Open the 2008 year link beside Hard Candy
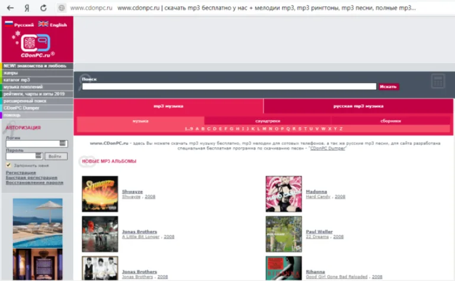 pyautogui.click(x=340, y=196)
